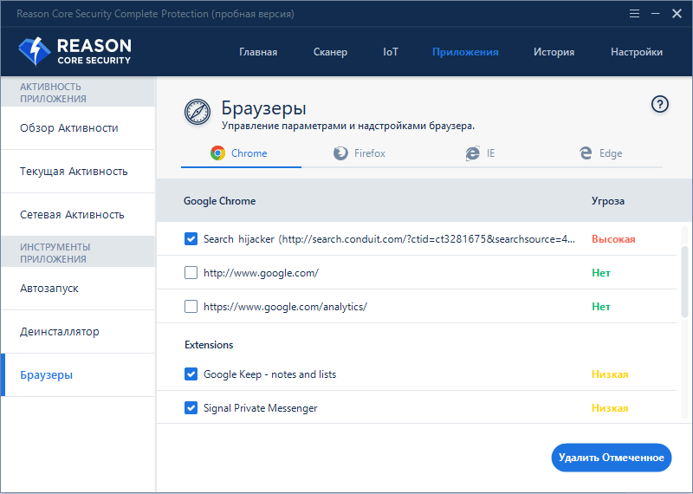Close the Reason Core Security window

pos(677,14)
